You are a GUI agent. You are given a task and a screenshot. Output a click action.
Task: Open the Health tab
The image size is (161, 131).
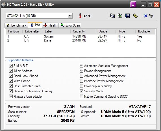click(50, 25)
